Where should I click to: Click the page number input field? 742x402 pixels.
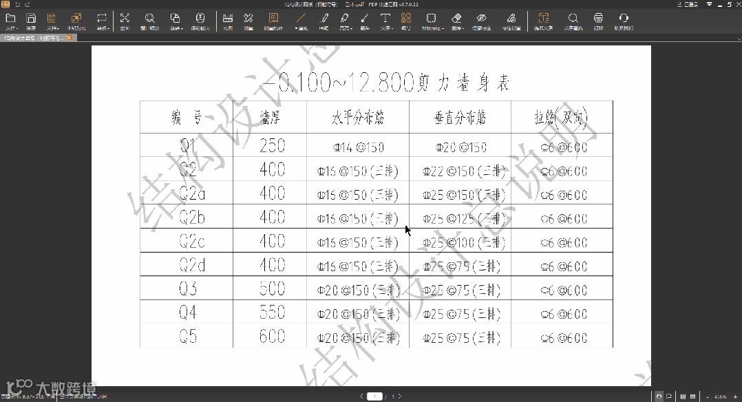point(374,396)
